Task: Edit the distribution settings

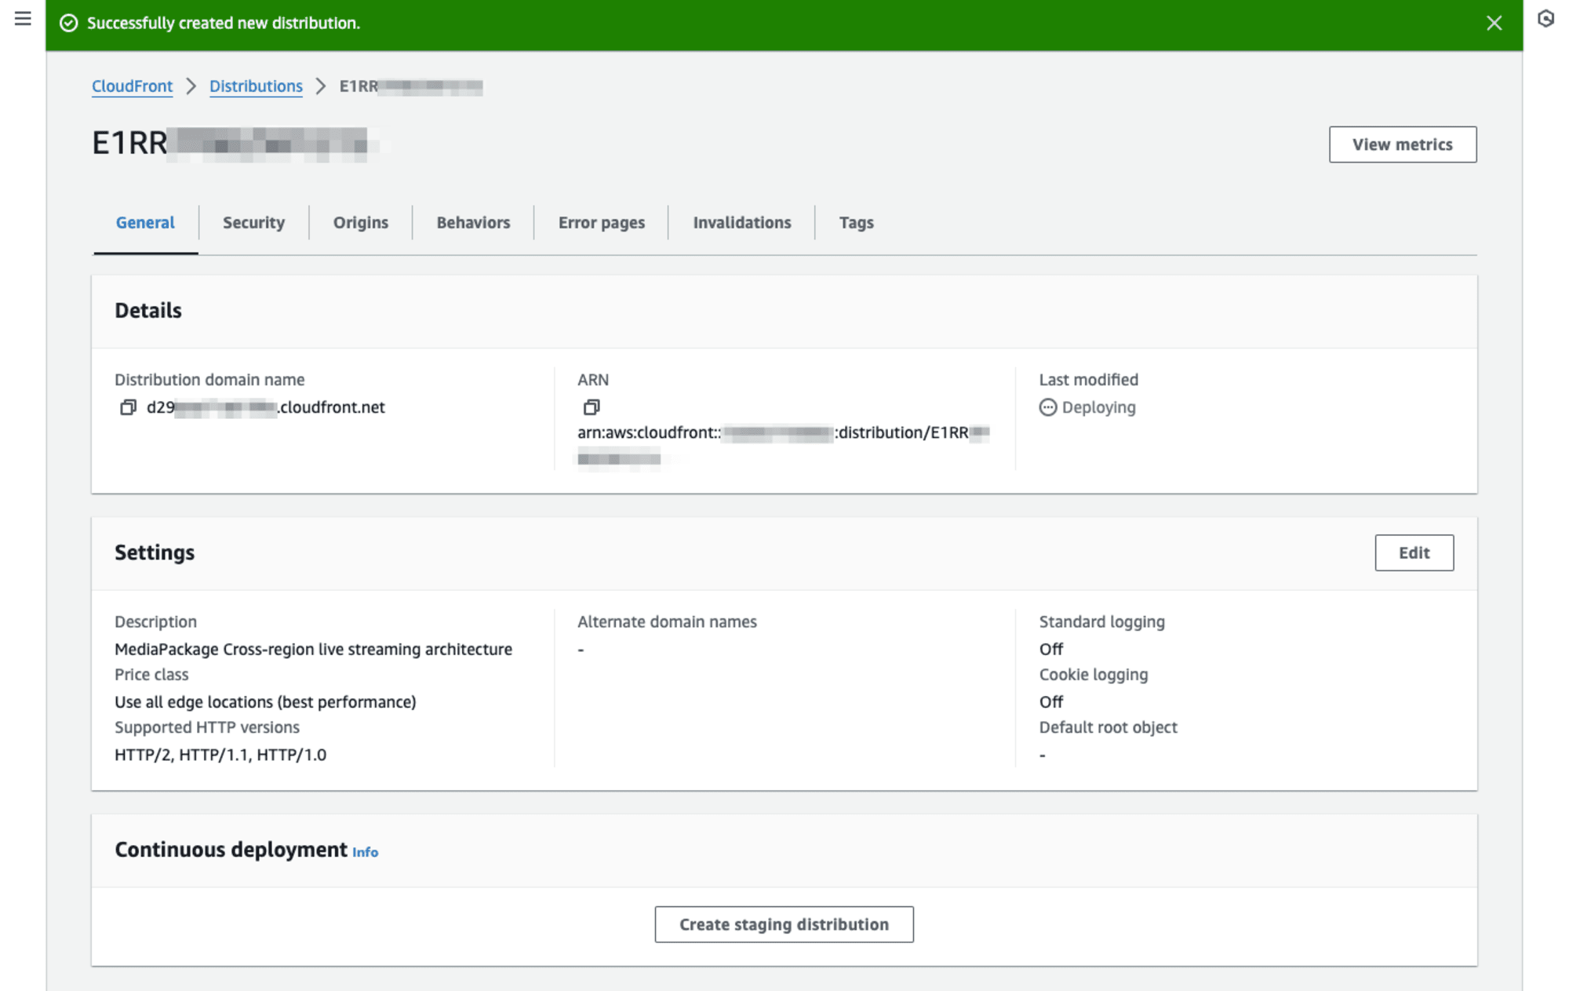Action: pyautogui.click(x=1414, y=553)
